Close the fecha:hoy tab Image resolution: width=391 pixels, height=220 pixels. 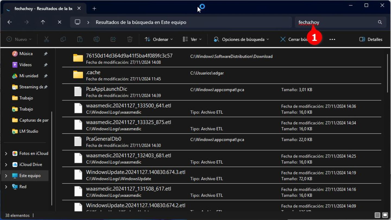[x=79, y=8]
